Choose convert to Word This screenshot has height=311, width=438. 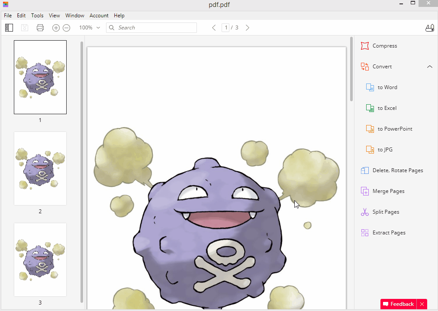point(387,87)
